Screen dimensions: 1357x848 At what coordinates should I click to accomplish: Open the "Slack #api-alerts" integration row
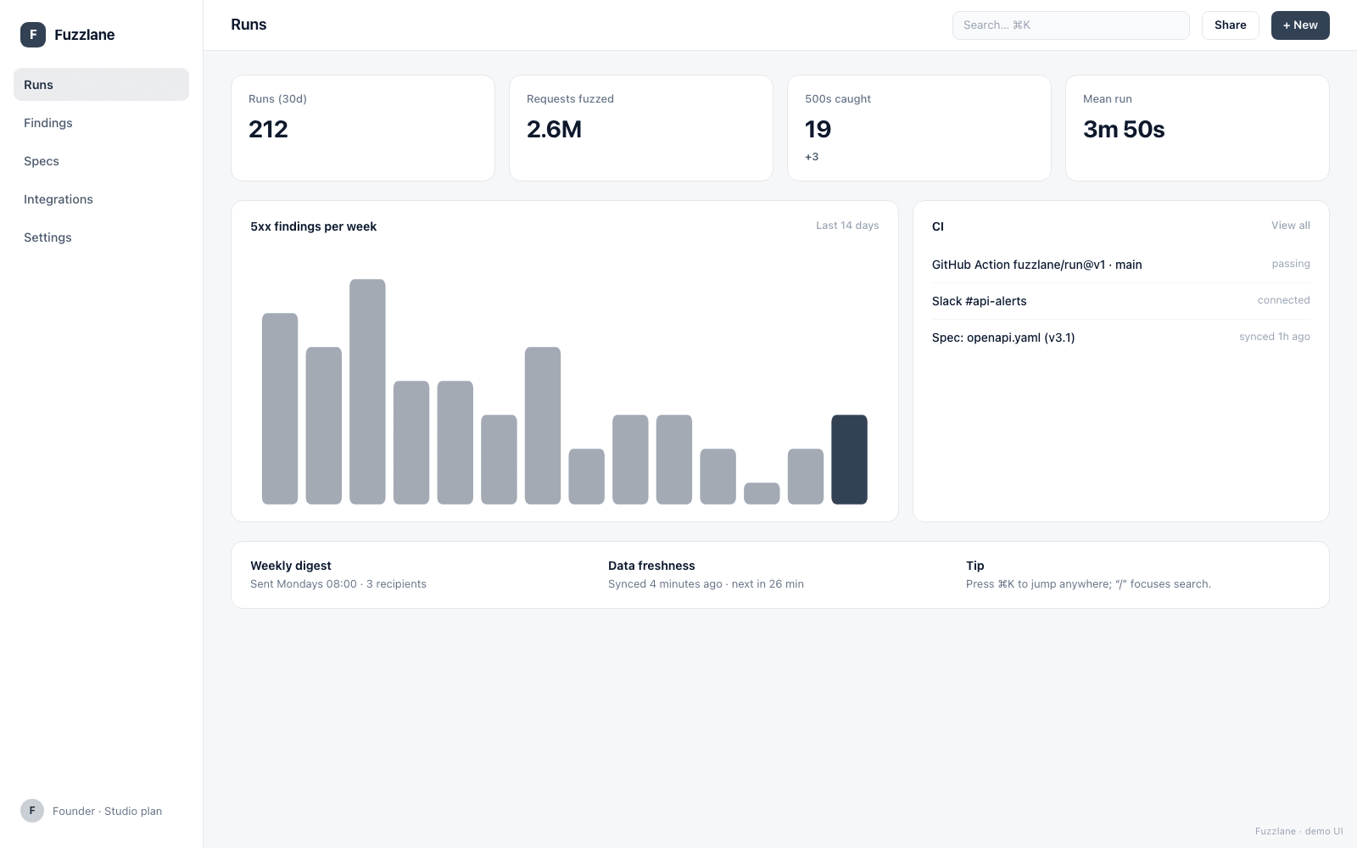(x=1121, y=301)
